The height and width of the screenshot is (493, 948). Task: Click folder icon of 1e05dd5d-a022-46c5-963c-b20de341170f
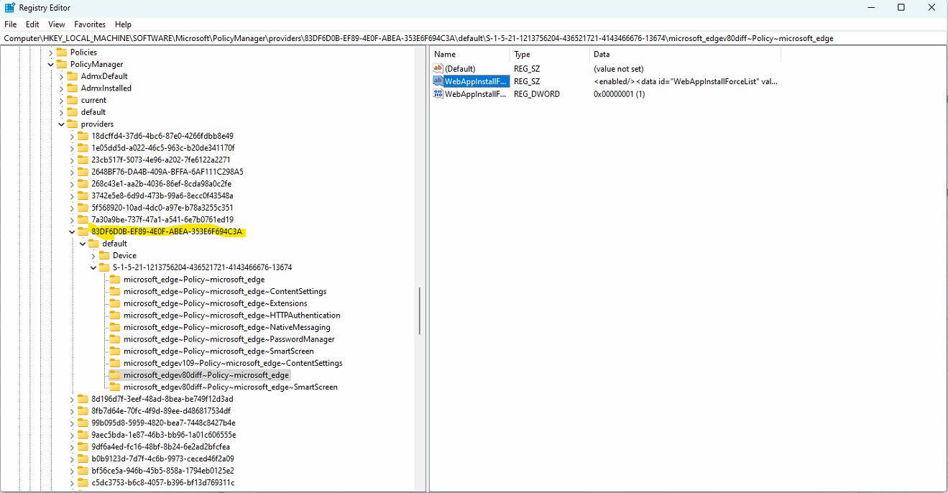83,147
